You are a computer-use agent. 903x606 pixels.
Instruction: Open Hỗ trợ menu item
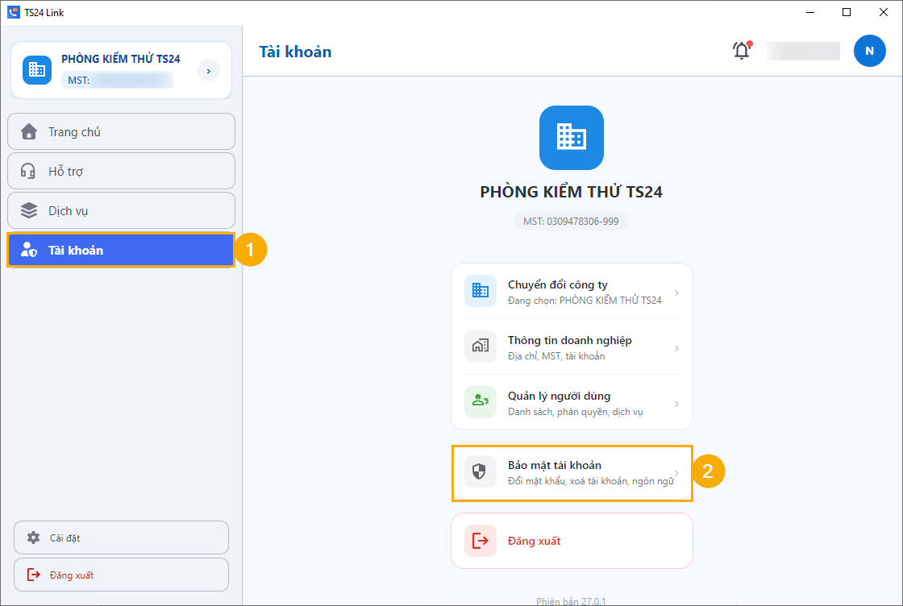[x=121, y=171]
